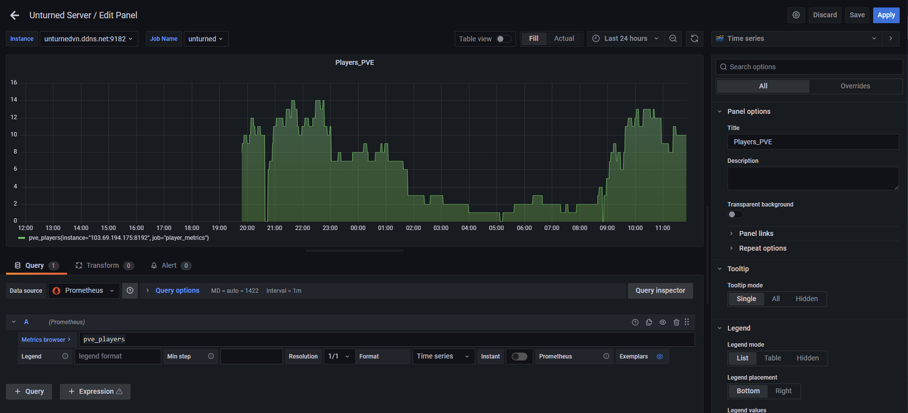The width and height of the screenshot is (908, 413).
Task: Enable the Instant query toggle
Action: [519, 356]
